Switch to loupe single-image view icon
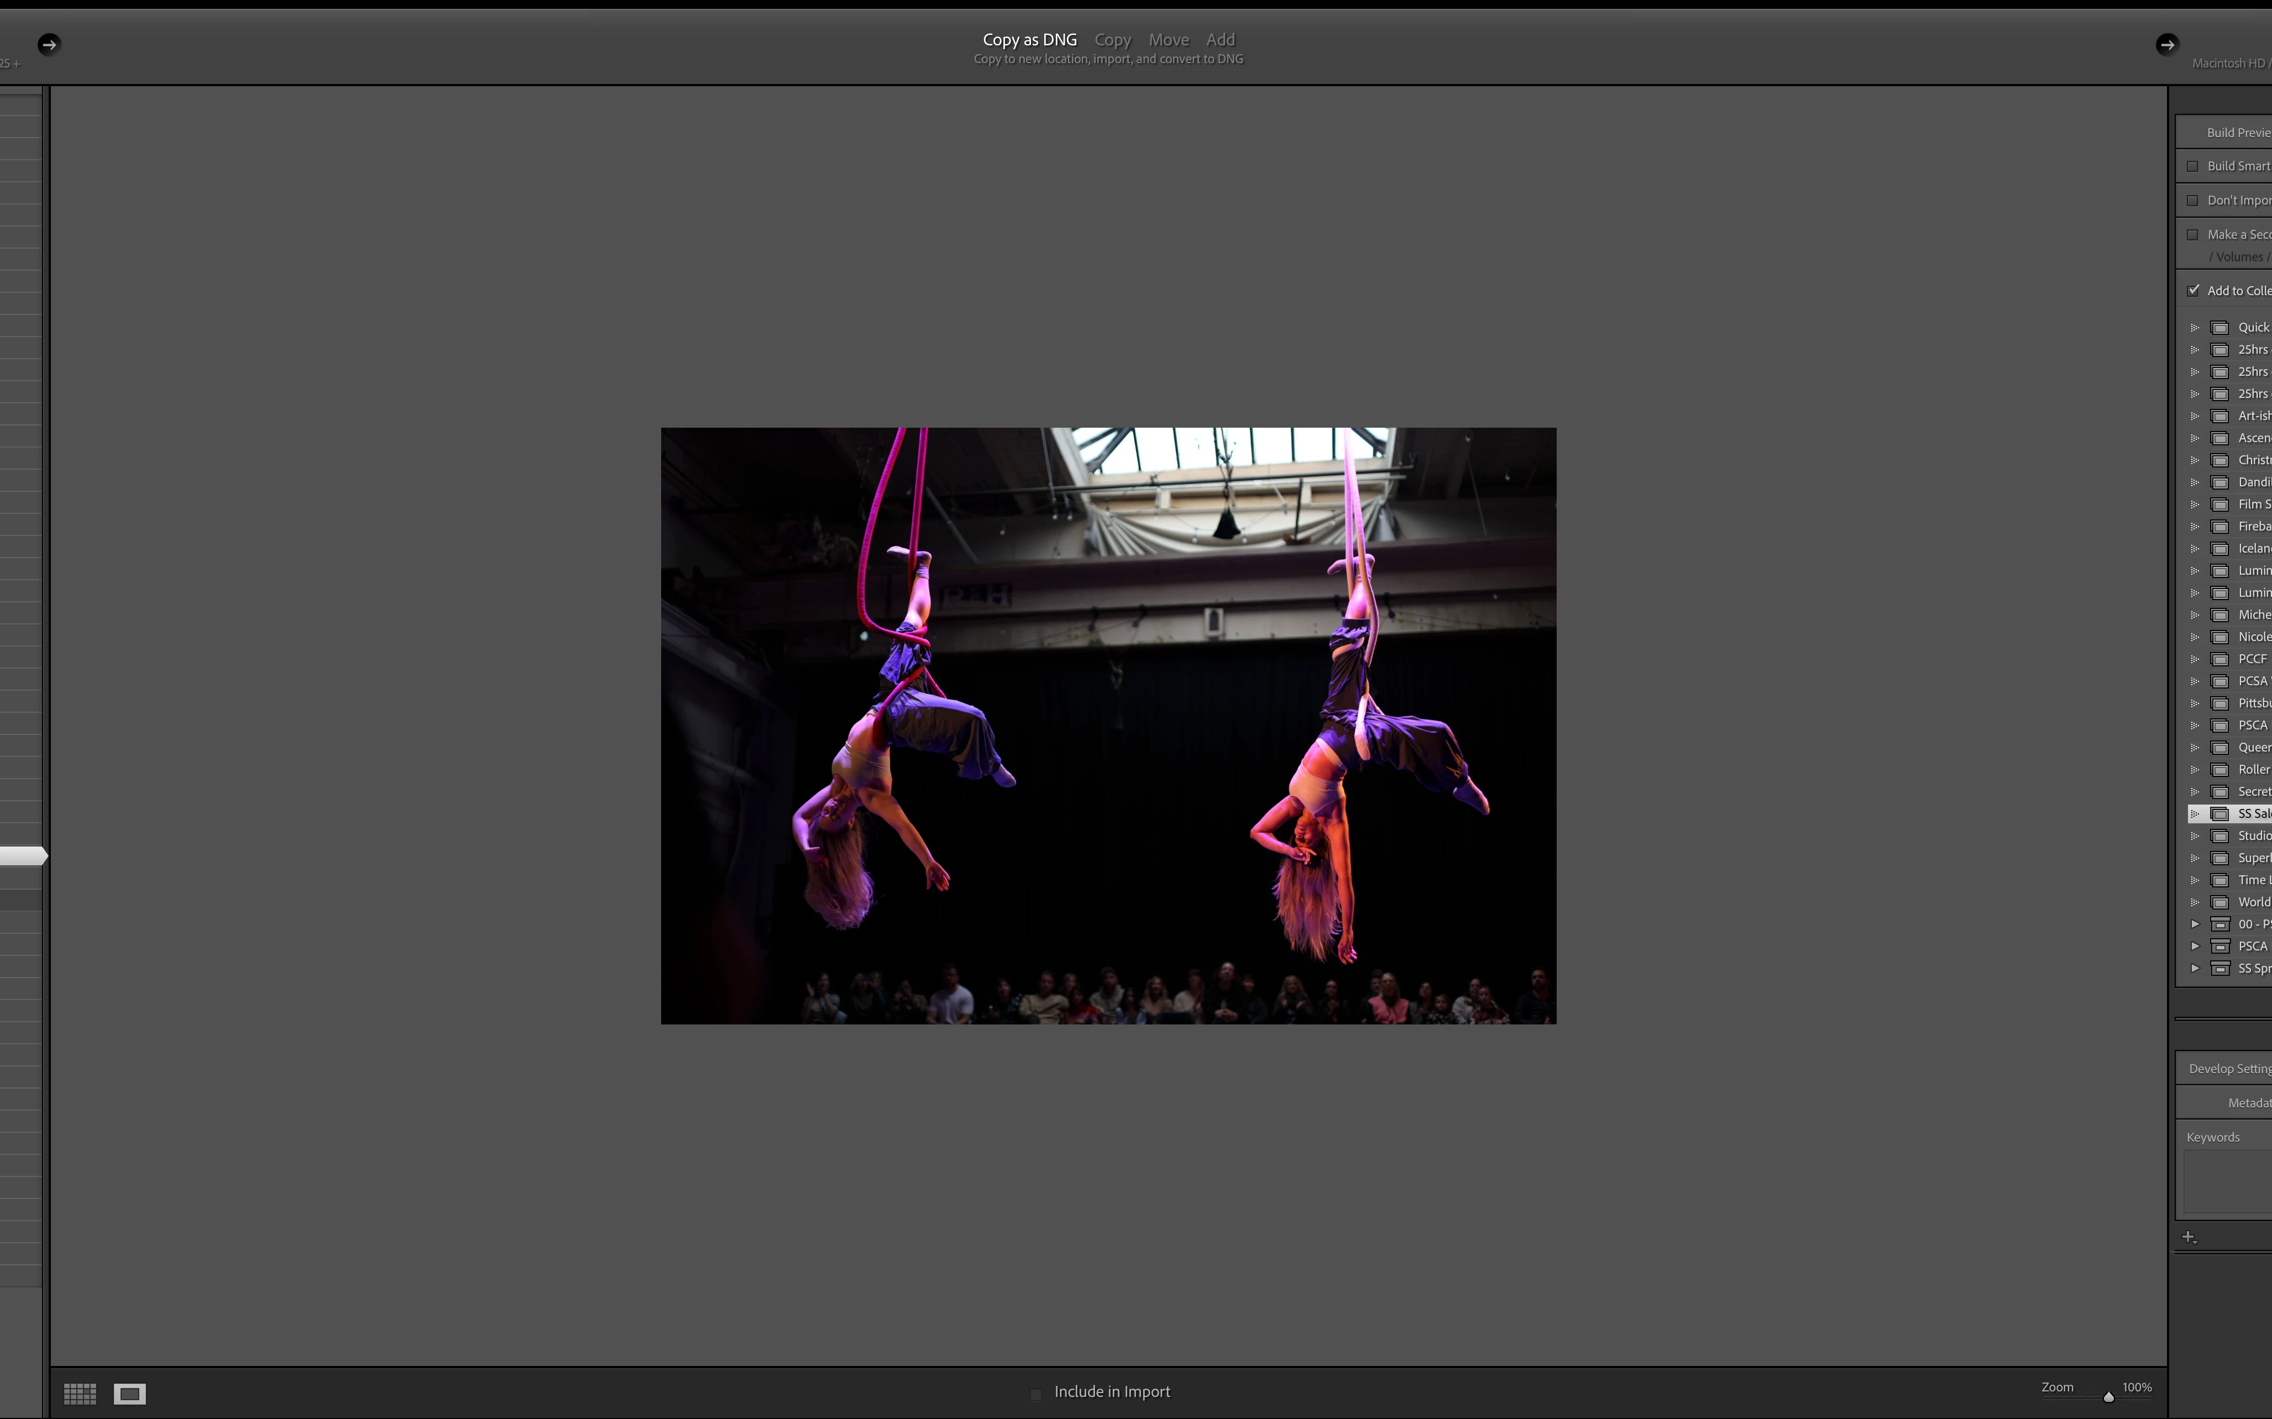The width and height of the screenshot is (2272, 1419). point(129,1394)
